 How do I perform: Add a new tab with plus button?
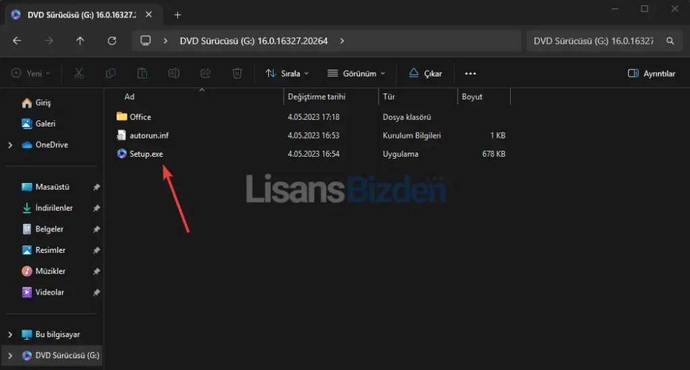(x=178, y=15)
